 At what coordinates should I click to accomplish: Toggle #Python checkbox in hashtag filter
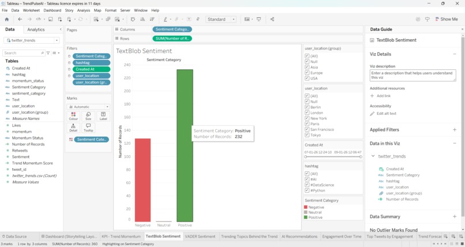[x=307, y=190]
